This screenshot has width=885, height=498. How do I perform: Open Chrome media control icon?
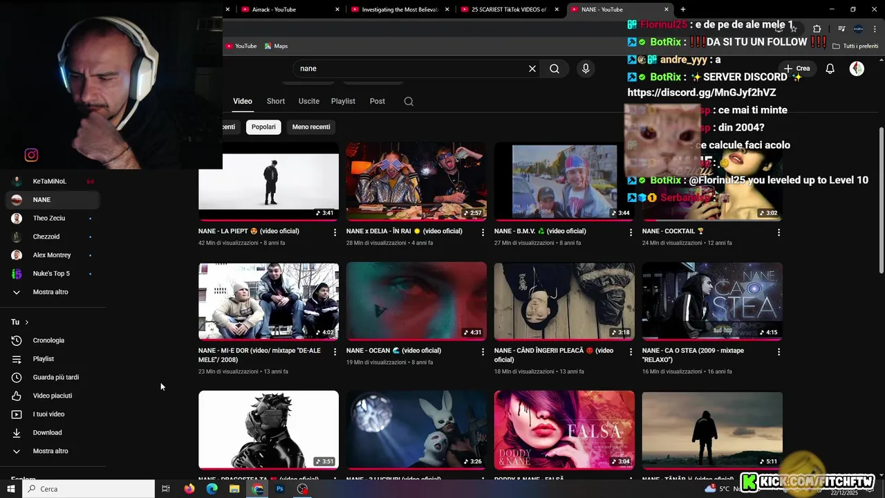pyautogui.click(x=841, y=28)
